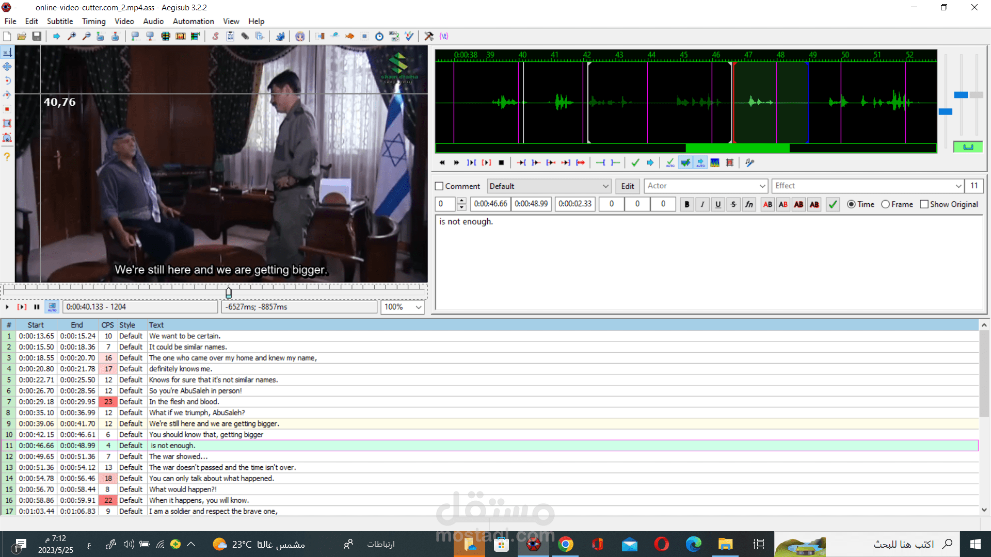
Task: Select subtitle line 14 in the grid
Action: [x=206, y=479]
